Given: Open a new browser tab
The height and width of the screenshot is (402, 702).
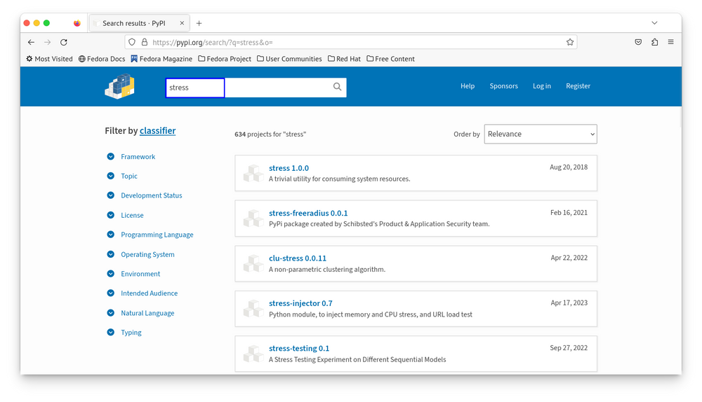Looking at the screenshot, I should click(199, 23).
